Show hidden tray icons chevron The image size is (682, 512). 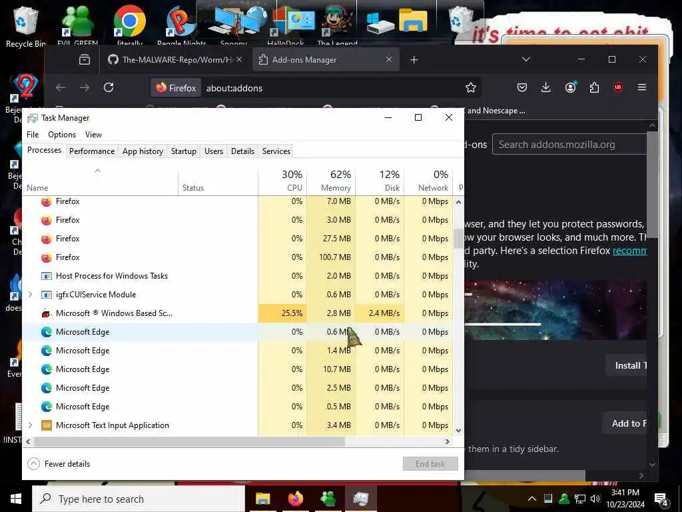(x=532, y=499)
